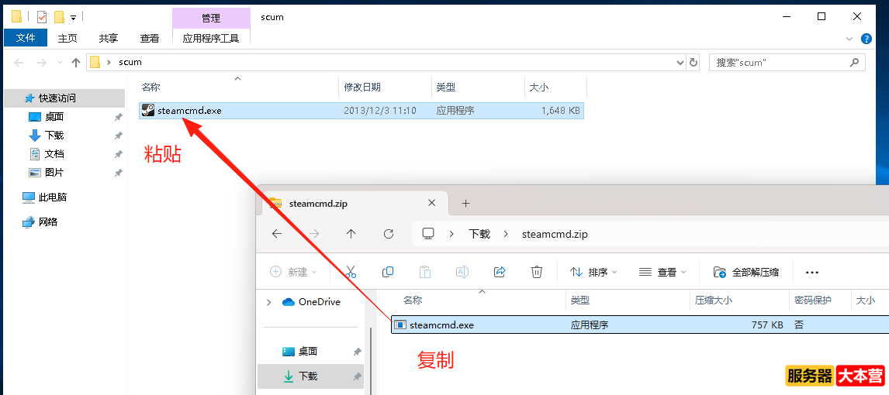Viewport: 889px width, 395px height.
Task: Click the quick access toolbar properties icon
Action: click(43, 17)
